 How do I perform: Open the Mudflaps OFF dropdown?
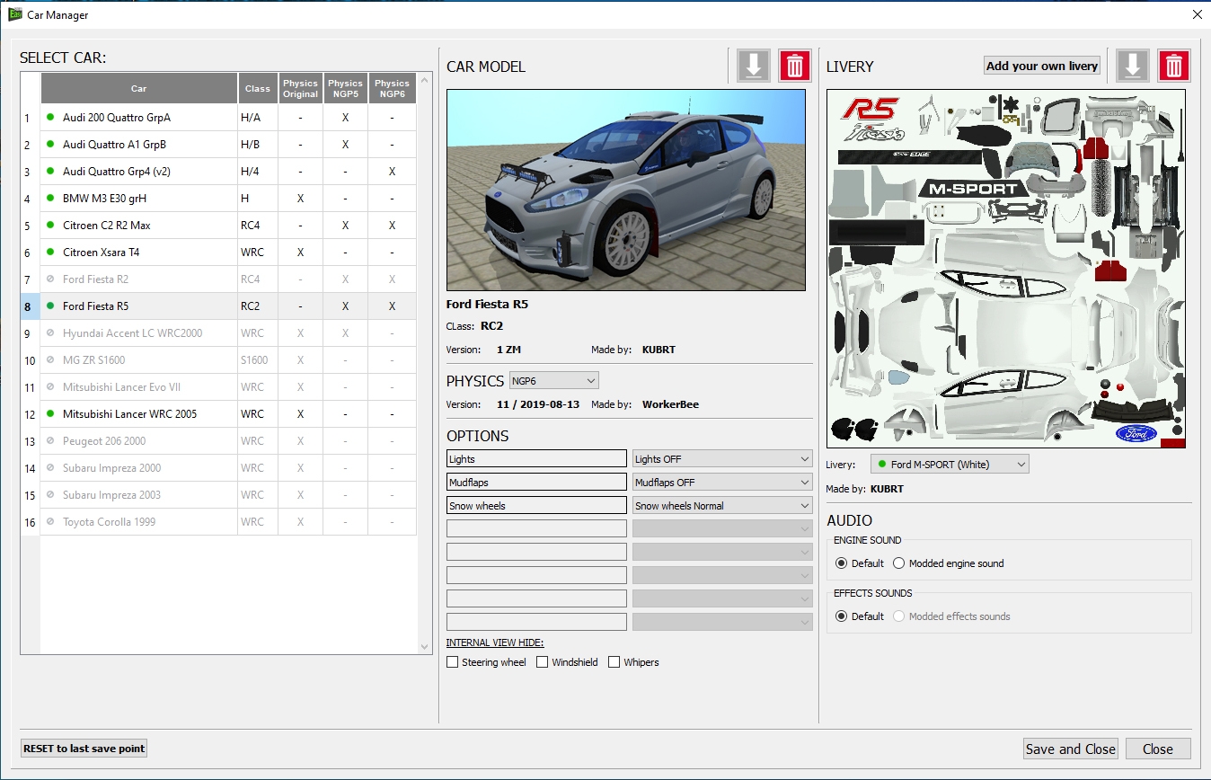coord(722,483)
